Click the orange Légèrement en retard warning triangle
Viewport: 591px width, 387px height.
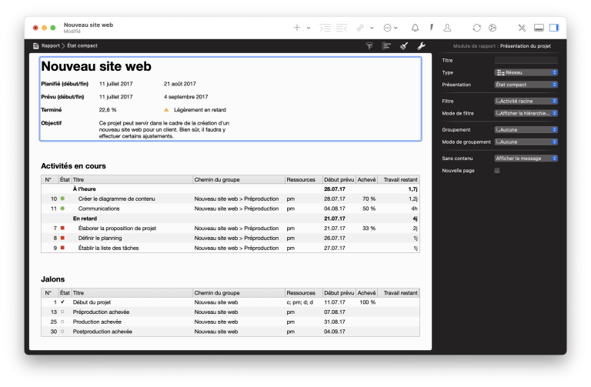[166, 110]
